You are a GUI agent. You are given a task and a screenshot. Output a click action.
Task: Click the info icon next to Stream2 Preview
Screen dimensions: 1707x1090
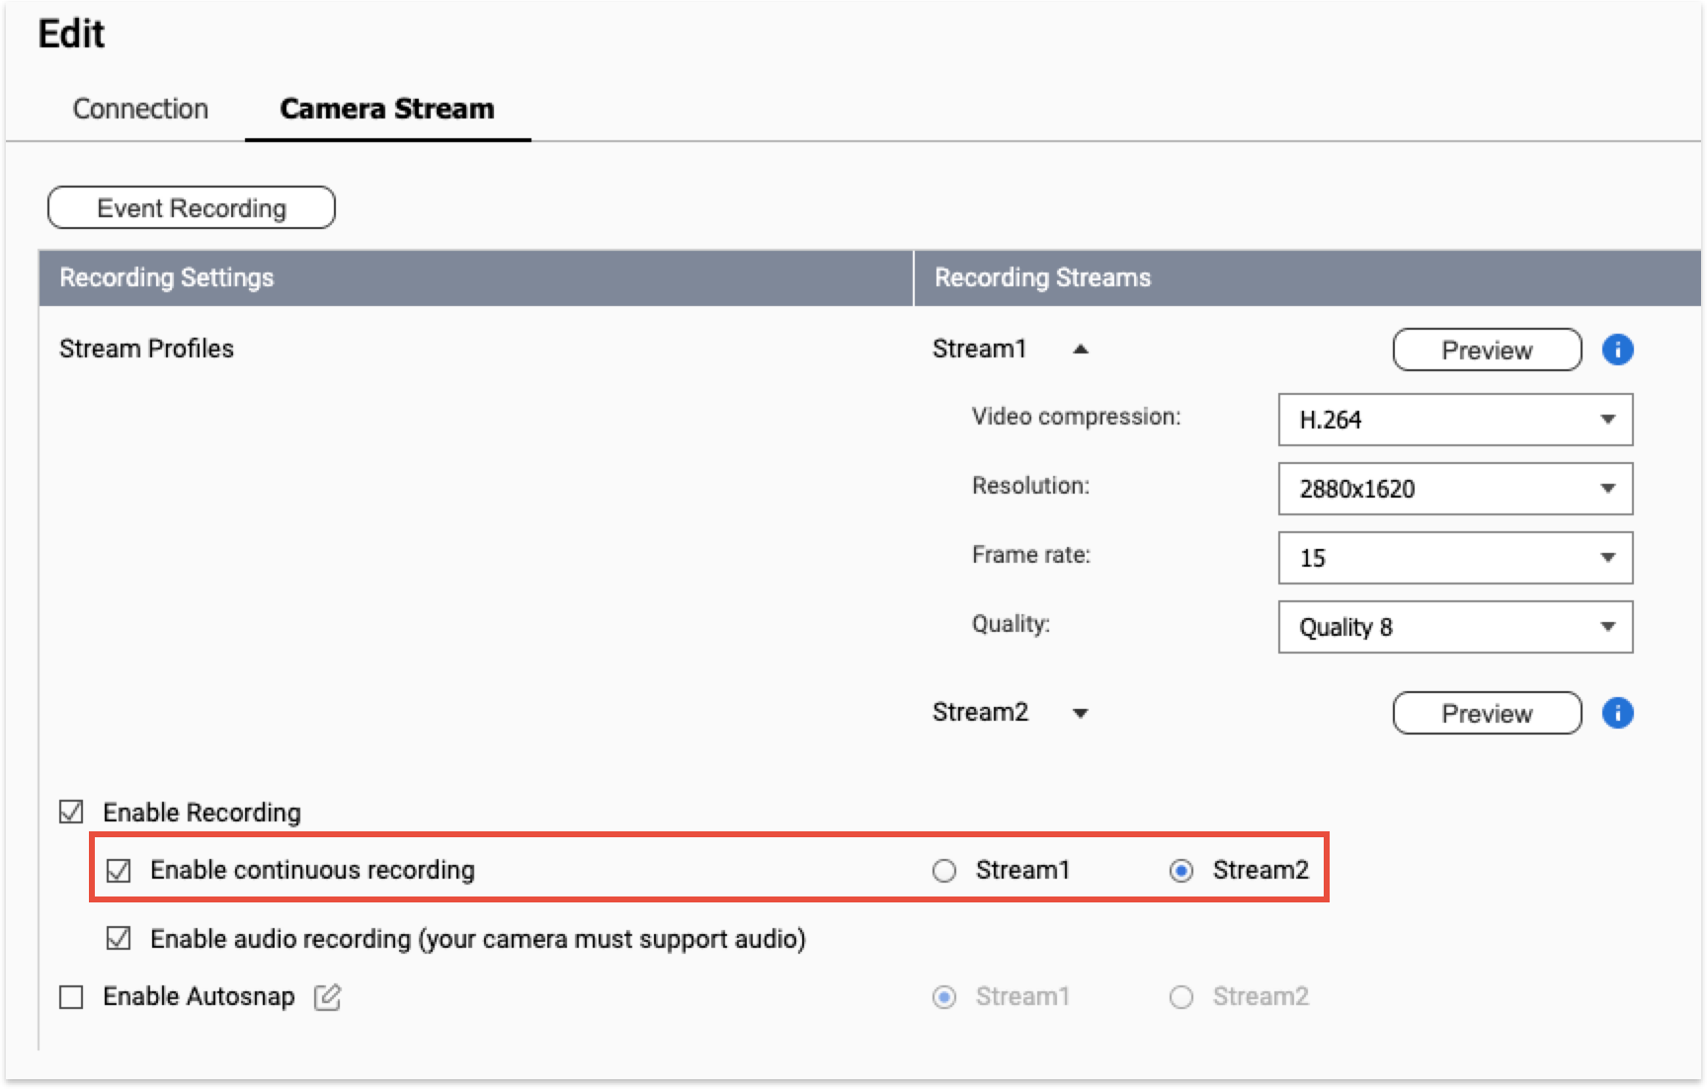click(x=1617, y=713)
